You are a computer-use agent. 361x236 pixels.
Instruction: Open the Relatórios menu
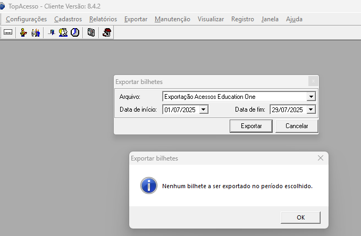coord(103,19)
